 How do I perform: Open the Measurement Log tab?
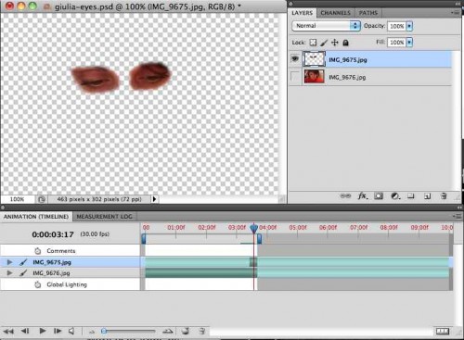tap(104, 217)
